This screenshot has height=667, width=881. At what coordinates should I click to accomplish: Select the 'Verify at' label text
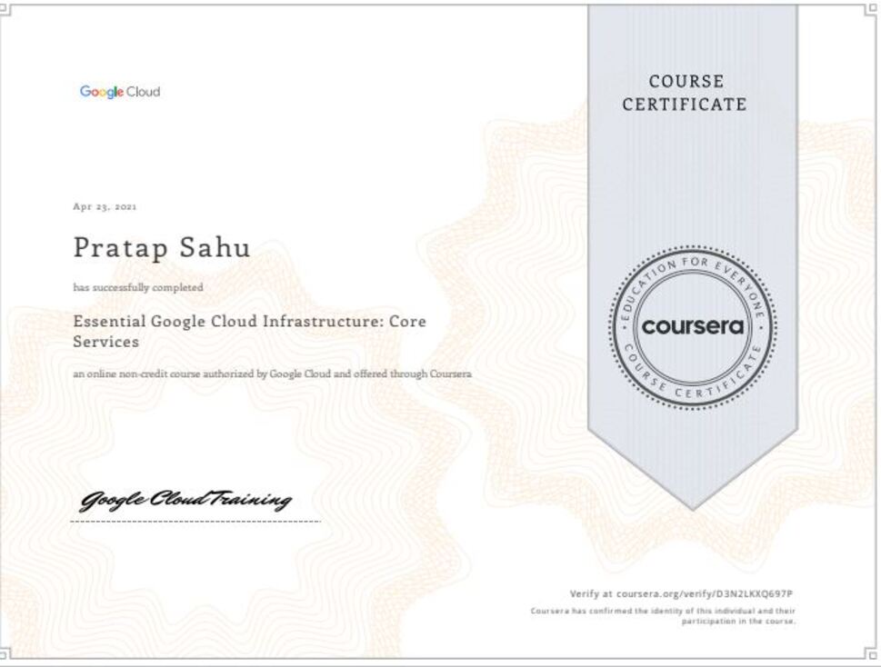tap(591, 593)
